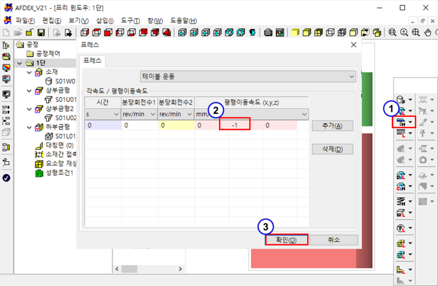Click the 요소망 재생성 mesh icon in tree

click(39, 164)
